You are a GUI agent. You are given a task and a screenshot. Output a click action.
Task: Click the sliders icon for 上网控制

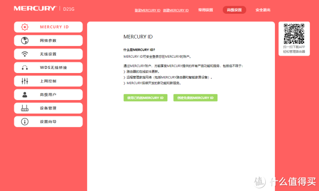(x=25, y=81)
